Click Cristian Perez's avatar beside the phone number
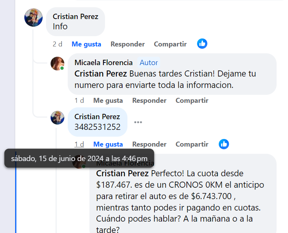 (57, 118)
